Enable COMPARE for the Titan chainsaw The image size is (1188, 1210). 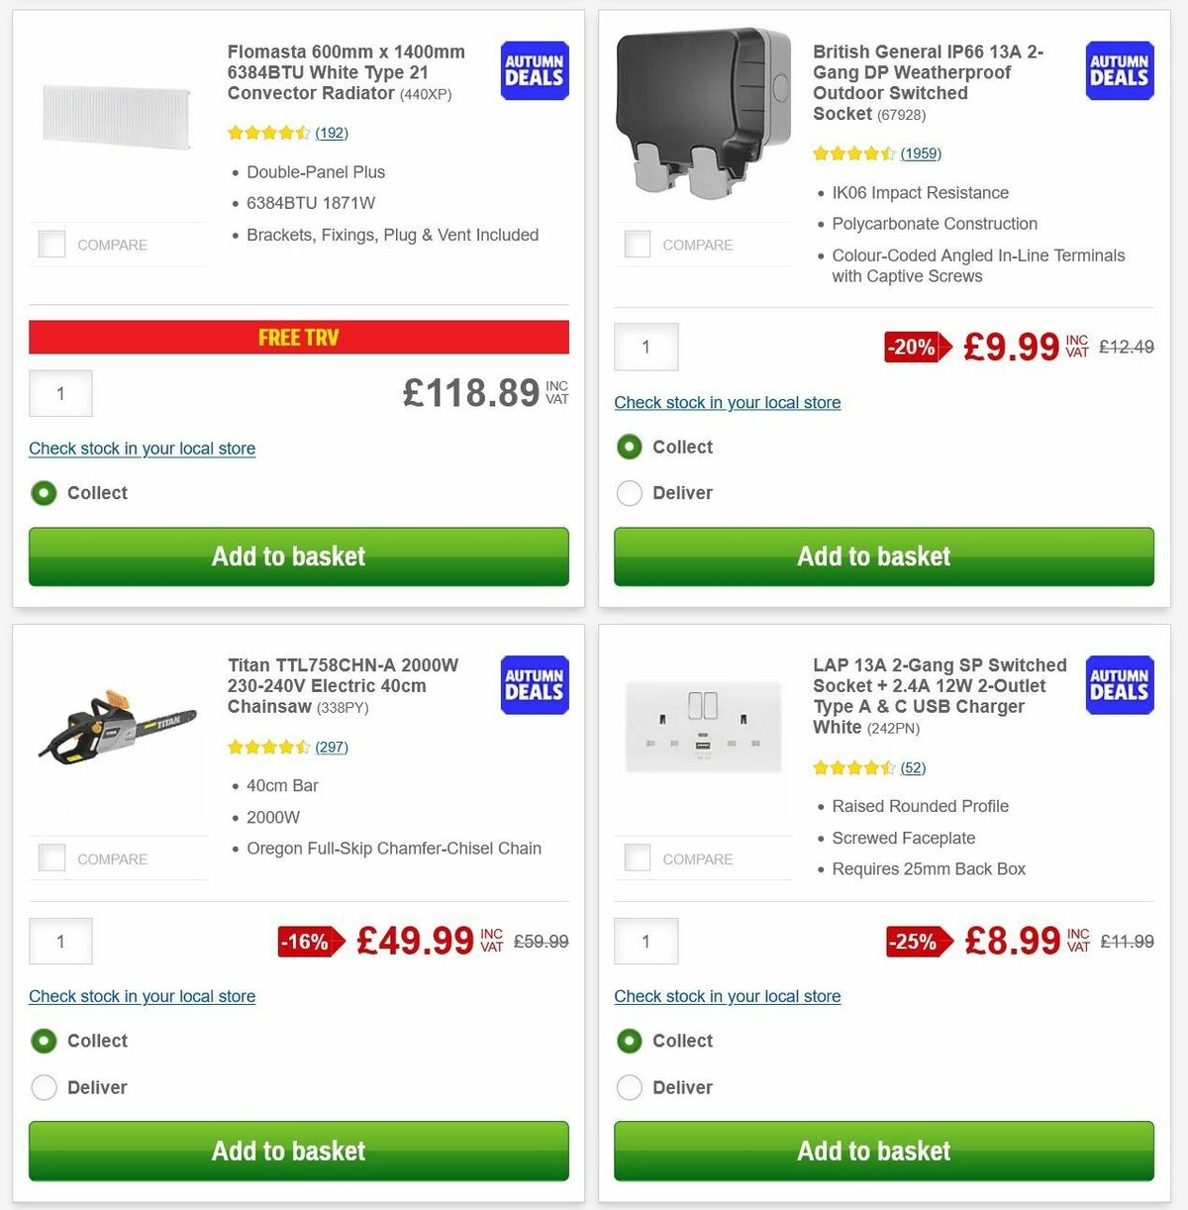tap(51, 857)
